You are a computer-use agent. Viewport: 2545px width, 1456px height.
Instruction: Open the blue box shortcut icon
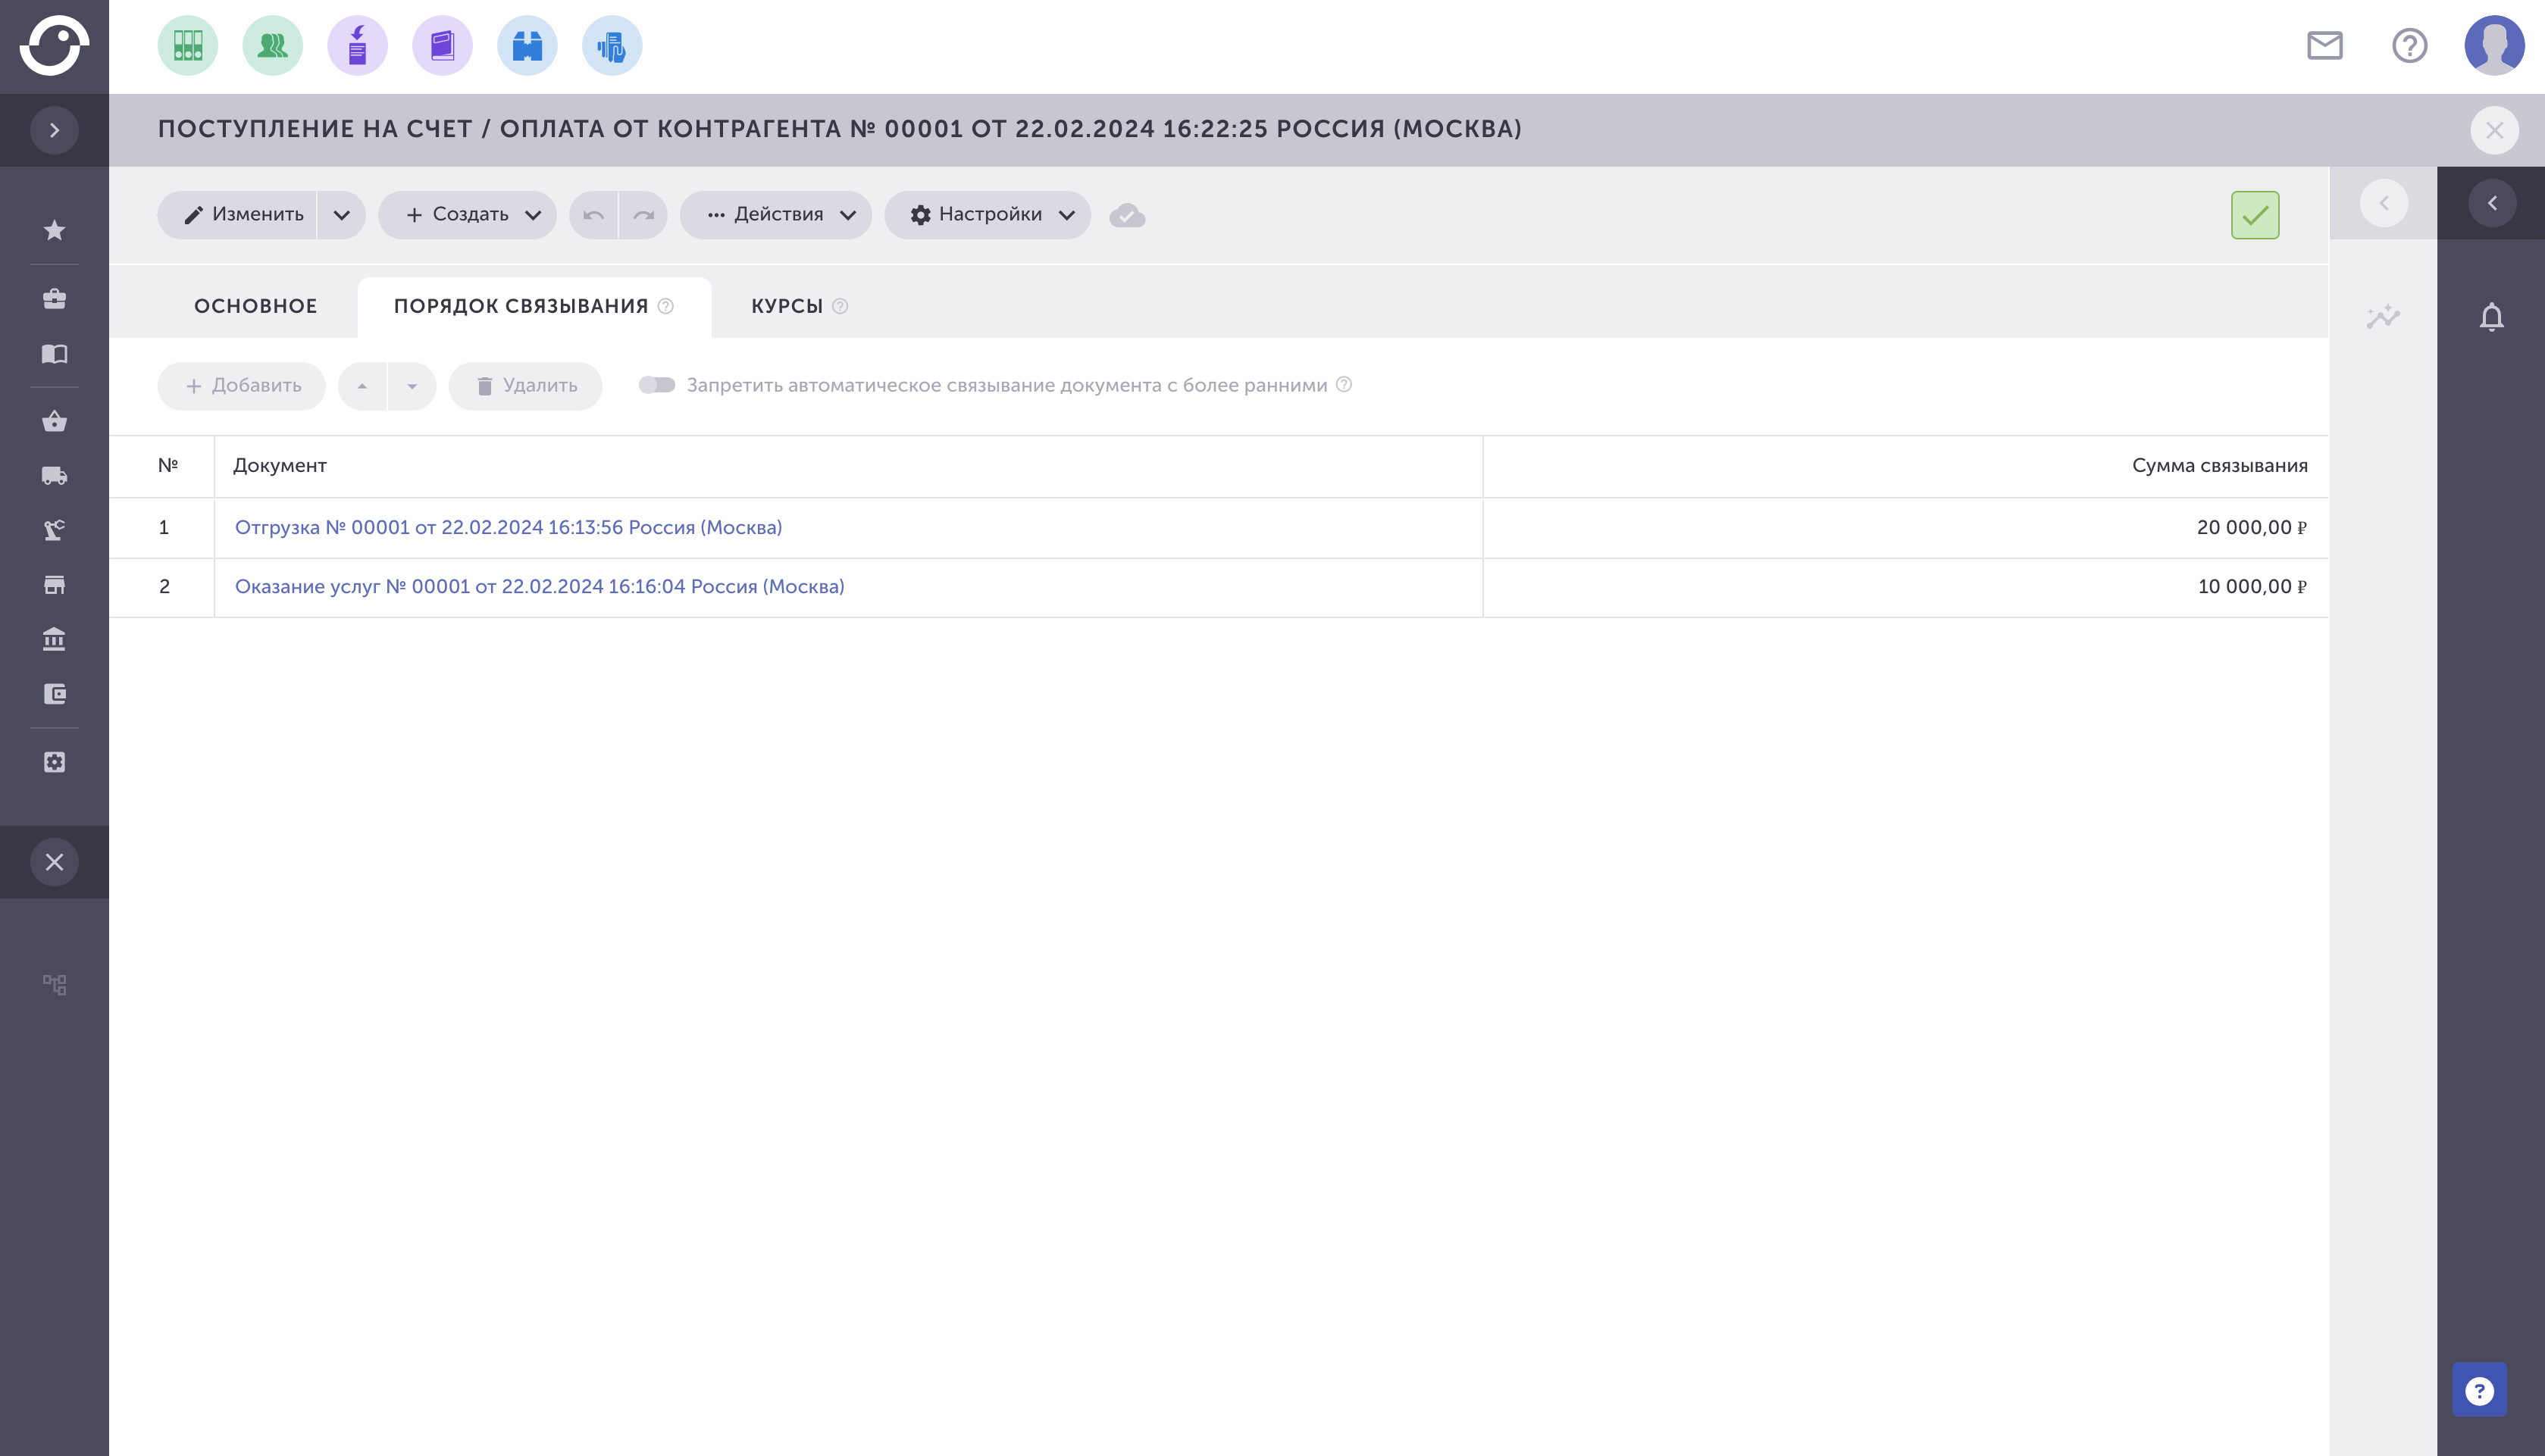pos(527,45)
